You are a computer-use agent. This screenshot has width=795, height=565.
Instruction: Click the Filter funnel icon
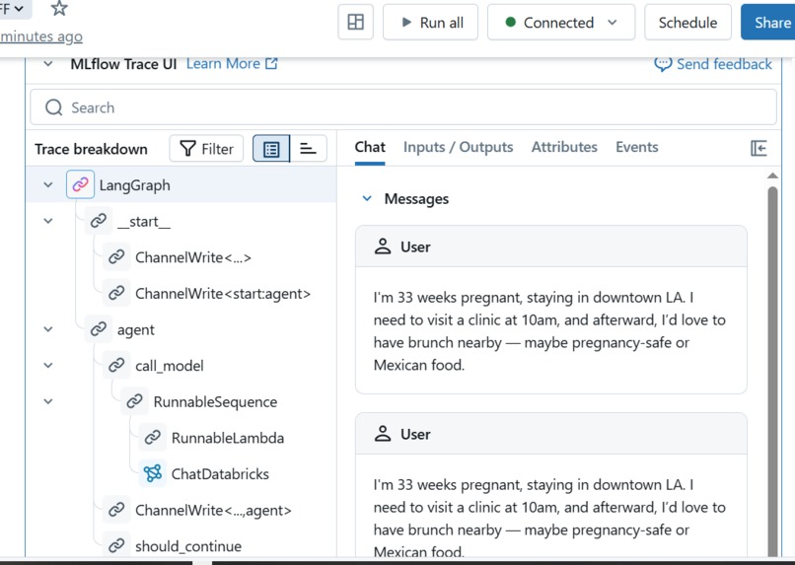pyautogui.click(x=187, y=149)
